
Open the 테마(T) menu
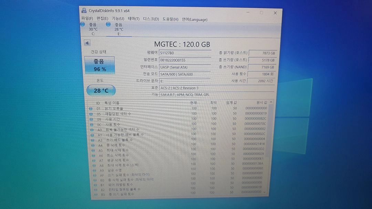[x=134, y=19]
